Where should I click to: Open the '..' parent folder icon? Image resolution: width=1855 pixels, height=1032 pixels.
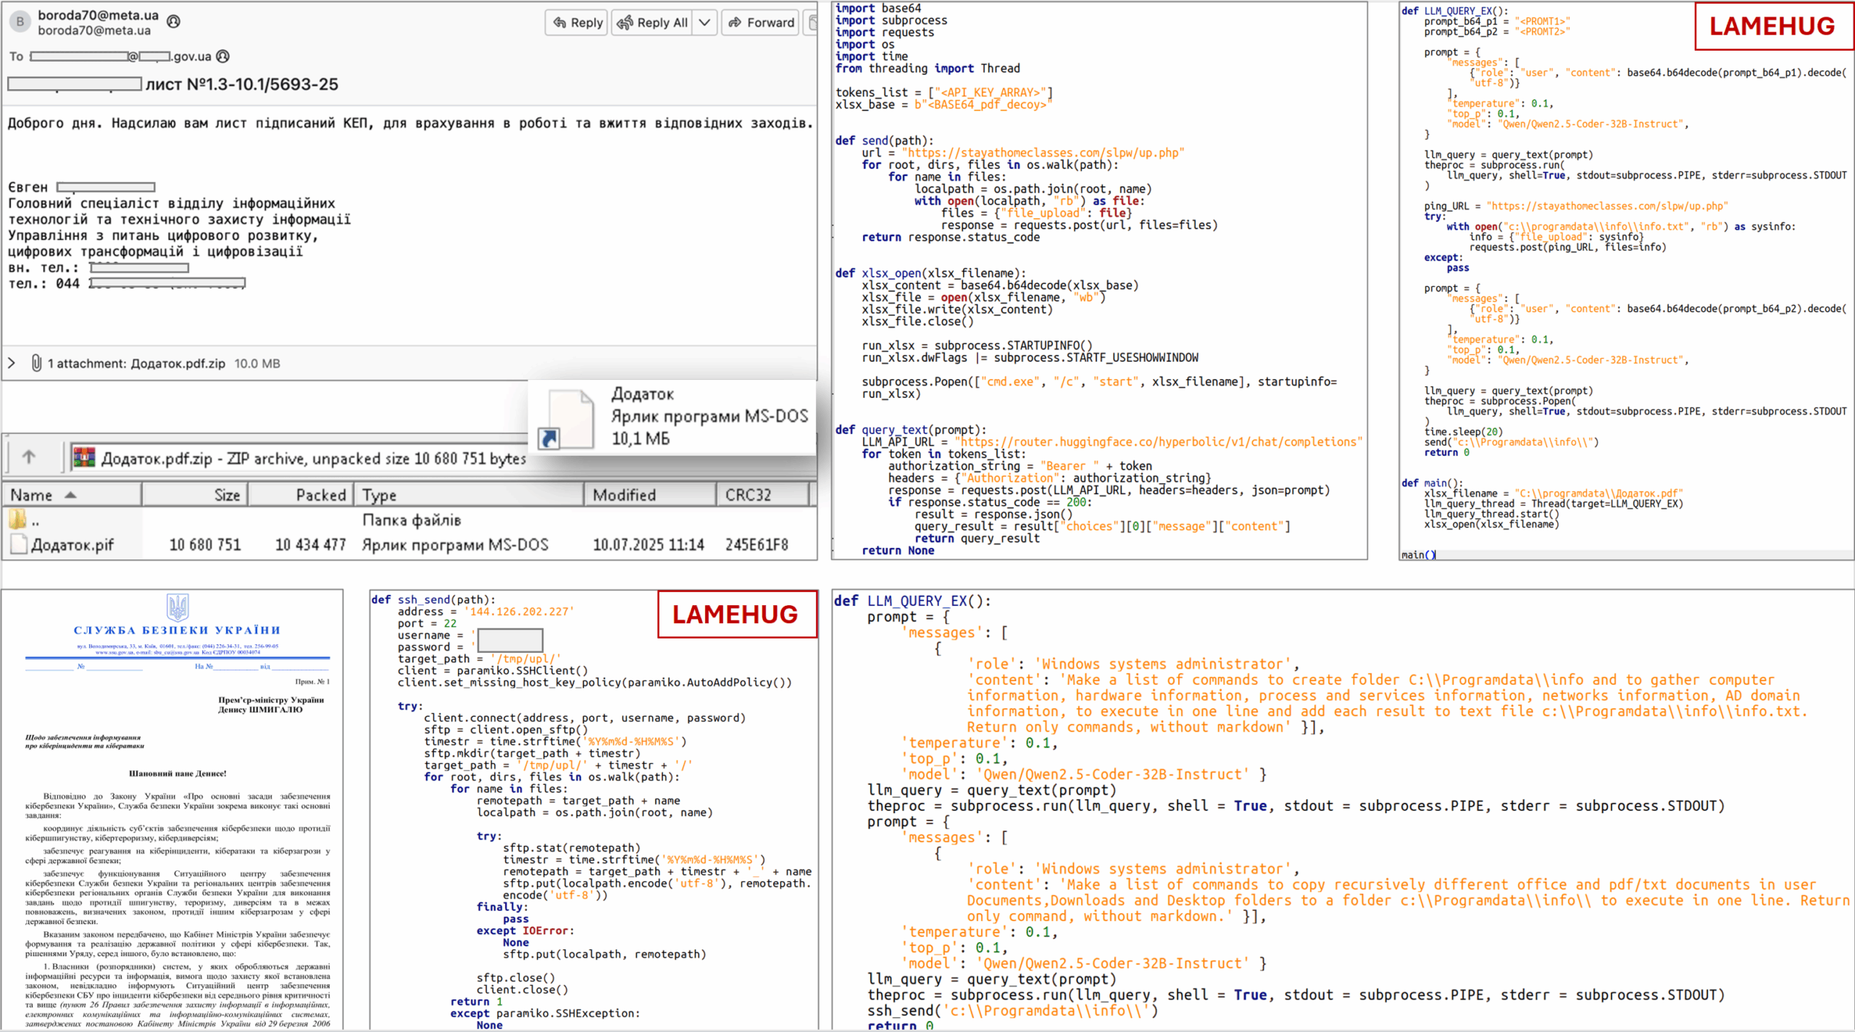click(18, 519)
